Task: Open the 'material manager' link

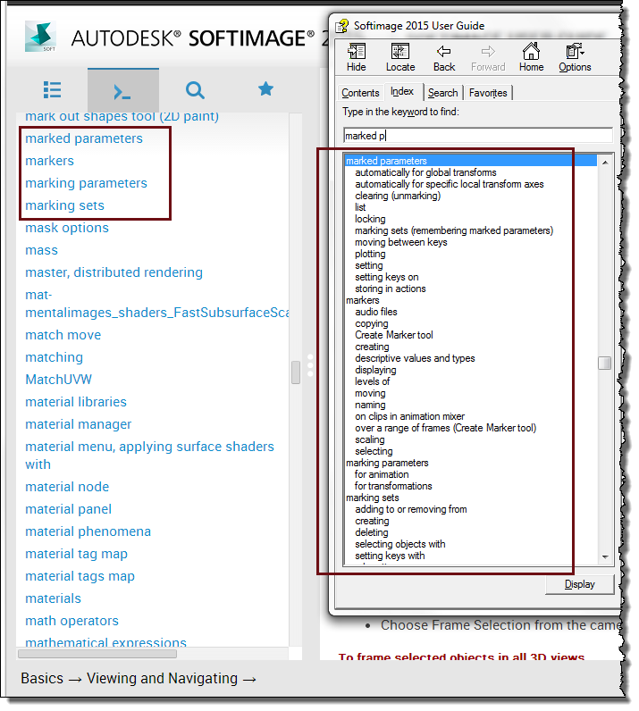Action: (79, 424)
